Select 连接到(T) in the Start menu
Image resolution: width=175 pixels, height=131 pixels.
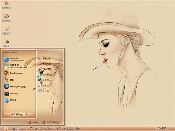(44, 80)
